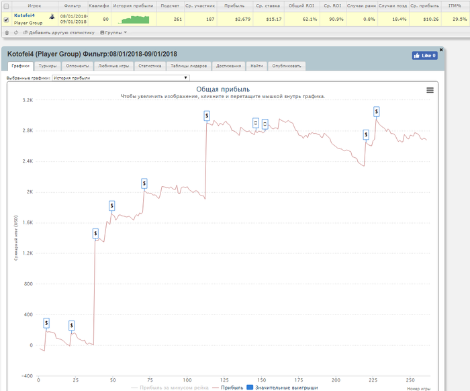Sort by the Ср. прибыль column header

coord(424,5)
